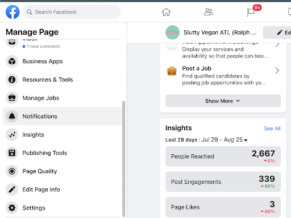Expand the Post a Job chevron arrow
Viewport: 291px width, 218px height.
pos(277,71)
